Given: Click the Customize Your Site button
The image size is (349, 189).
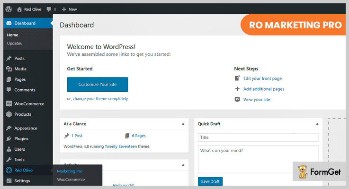Looking at the screenshot, I should (x=98, y=85).
